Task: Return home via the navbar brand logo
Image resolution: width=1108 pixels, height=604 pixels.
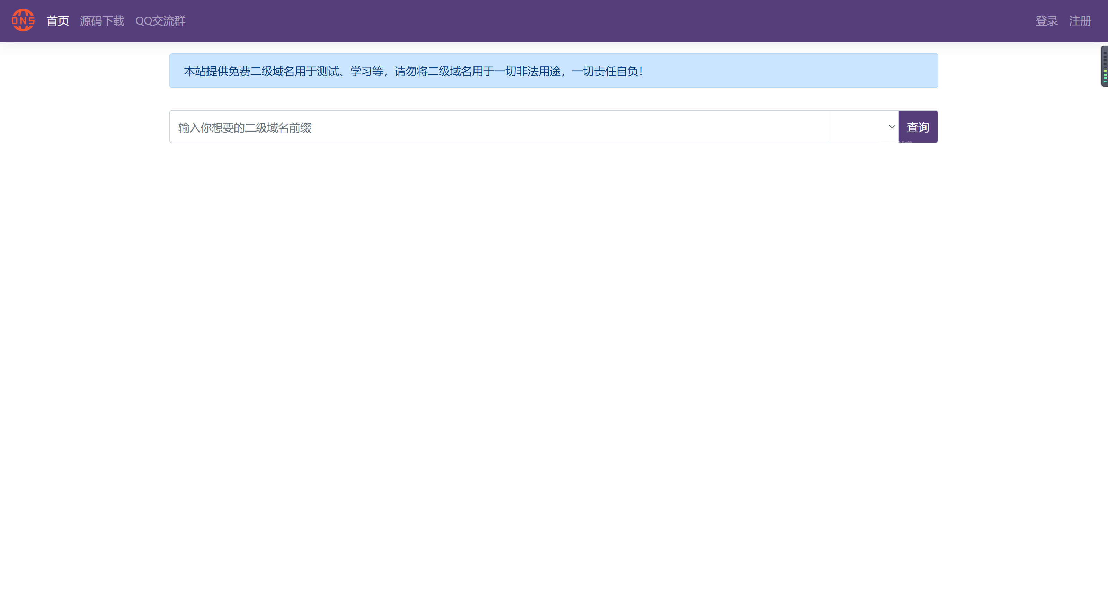Action: coord(23,20)
